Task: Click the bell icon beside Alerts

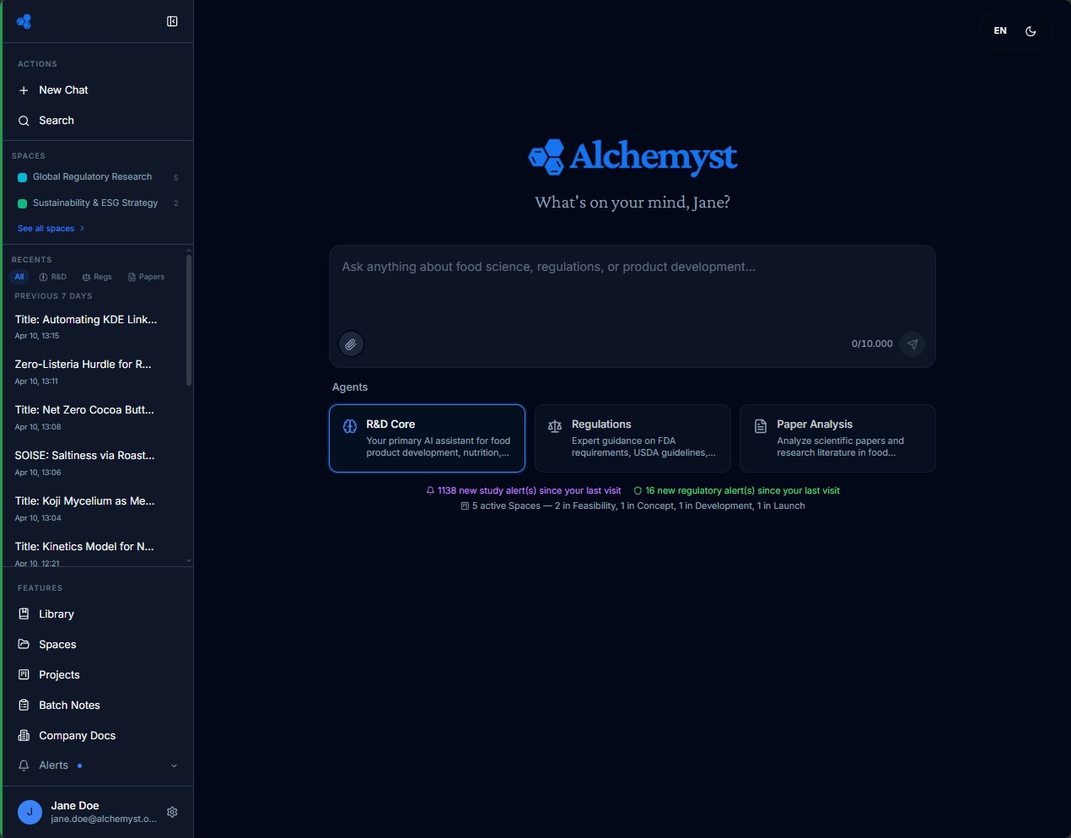Action: tap(24, 765)
